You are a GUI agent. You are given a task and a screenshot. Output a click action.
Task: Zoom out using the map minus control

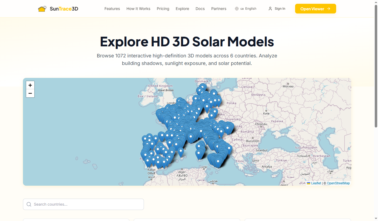(30, 93)
